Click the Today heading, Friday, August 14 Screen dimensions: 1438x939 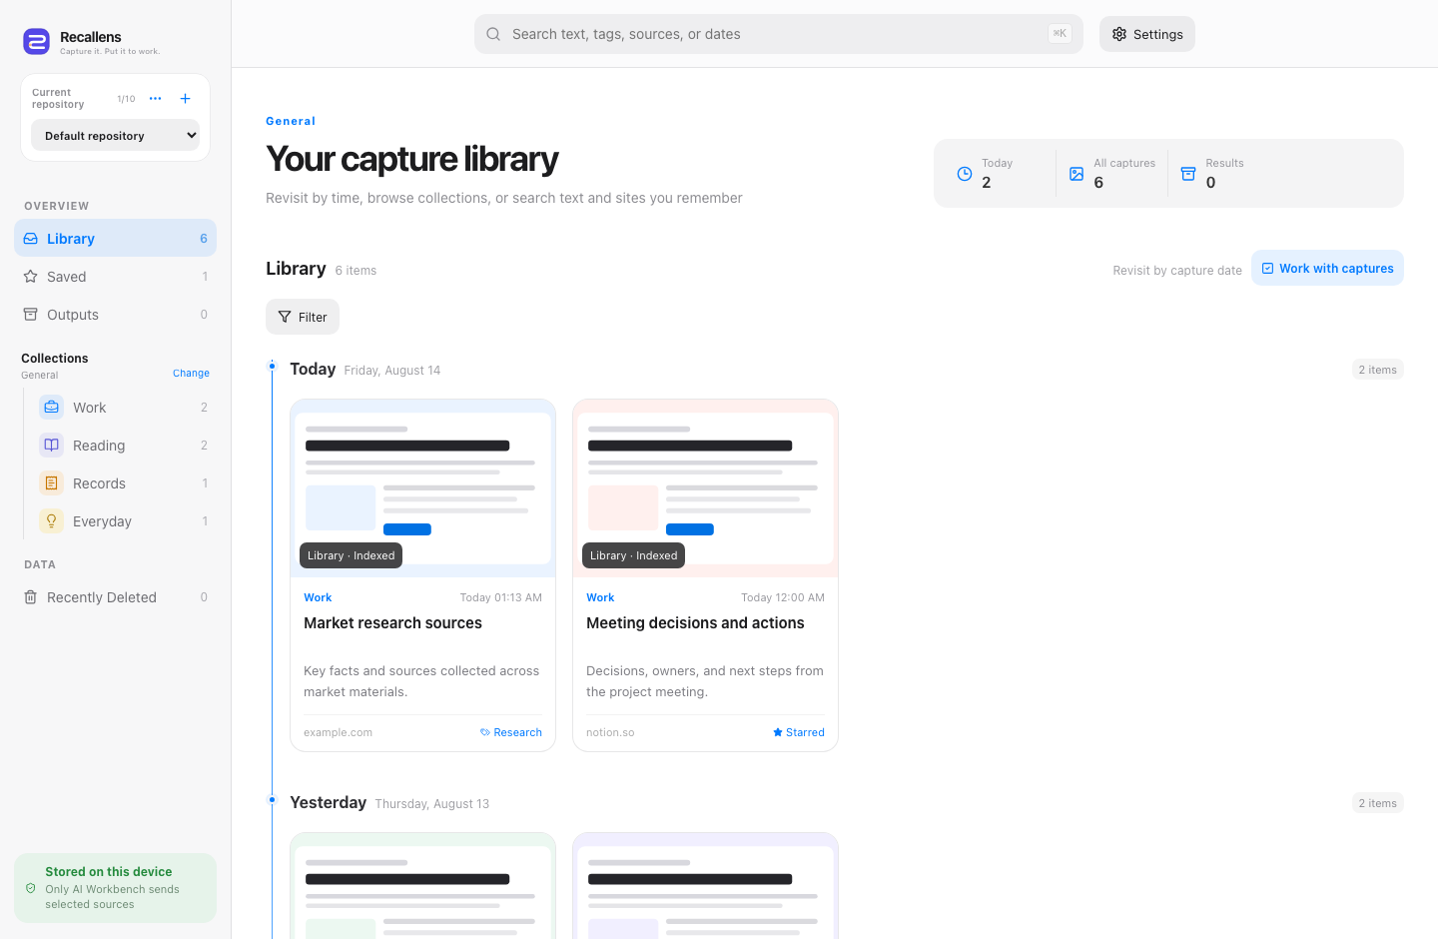tap(364, 370)
